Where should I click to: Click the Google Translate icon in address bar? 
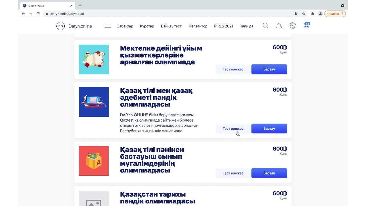(297, 14)
